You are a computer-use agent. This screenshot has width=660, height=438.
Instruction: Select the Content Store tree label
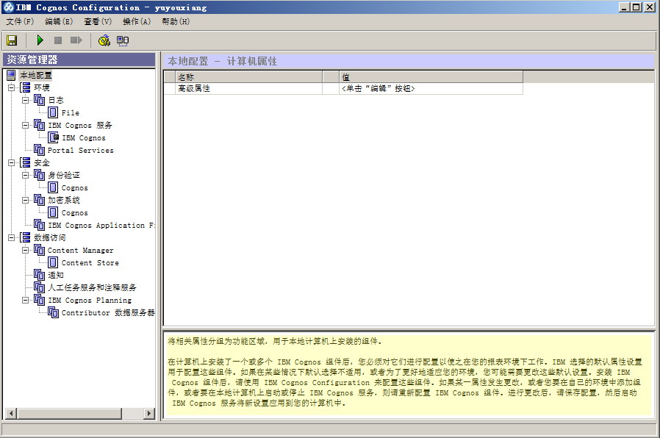90,263
